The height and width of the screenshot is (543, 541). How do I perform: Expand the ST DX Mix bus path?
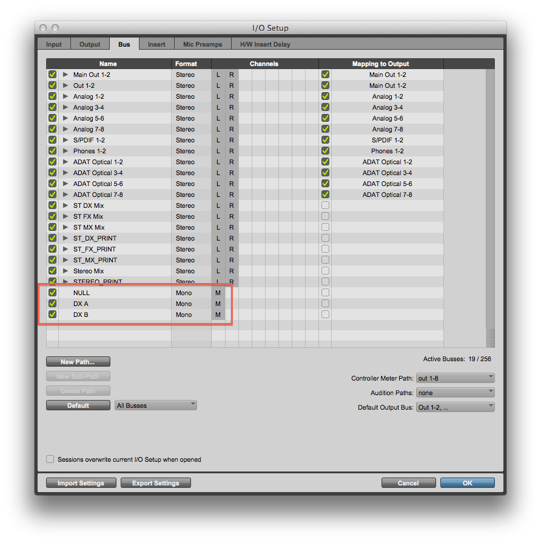66,205
